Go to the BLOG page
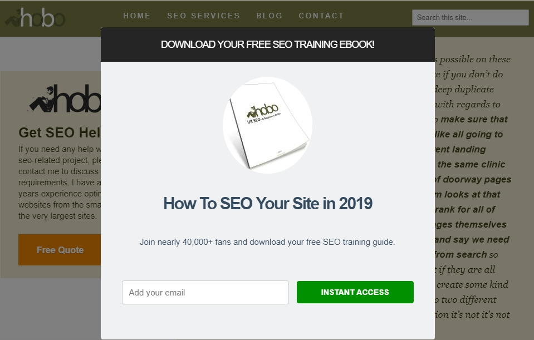The height and width of the screenshot is (340, 534). (x=269, y=16)
